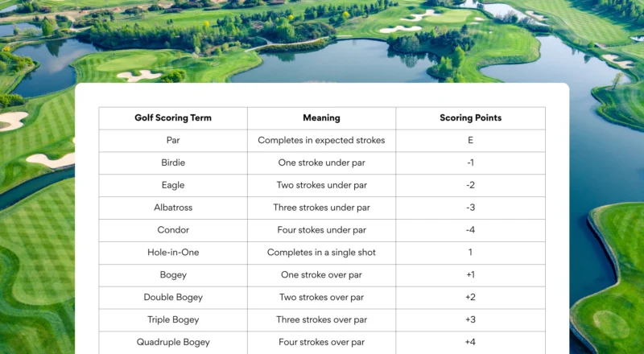Click the 'Golf Scoring Term' column header
The image size is (644, 354).
[x=173, y=117]
